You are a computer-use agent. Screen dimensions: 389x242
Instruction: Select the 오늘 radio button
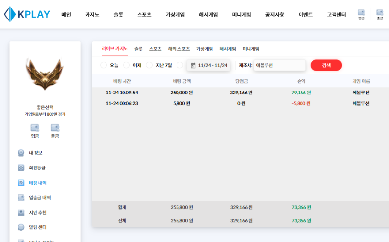click(104, 65)
